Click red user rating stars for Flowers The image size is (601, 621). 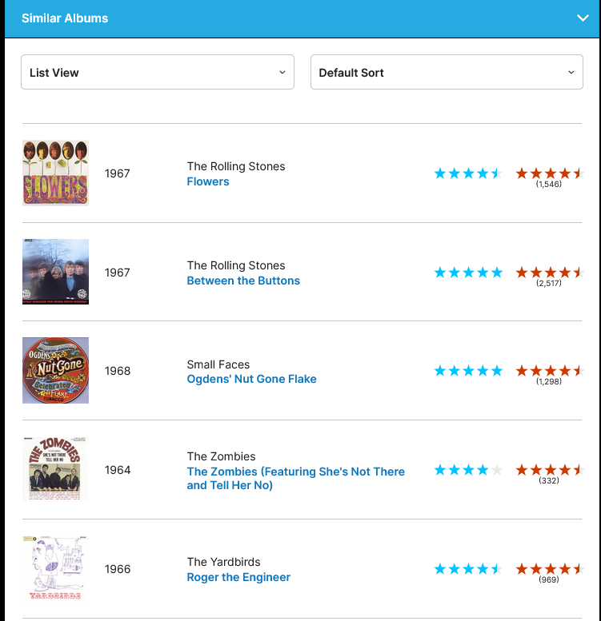click(549, 173)
